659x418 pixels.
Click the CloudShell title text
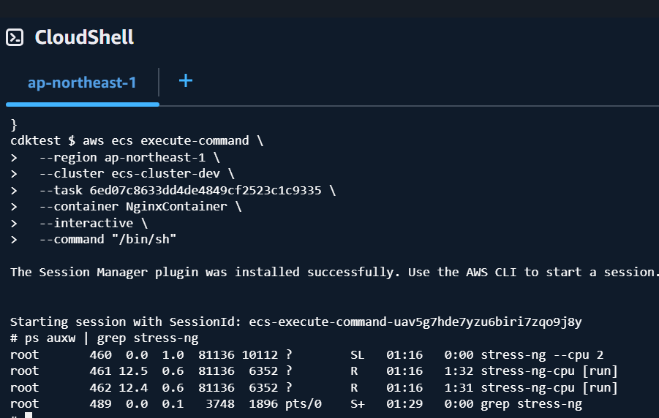pos(84,37)
